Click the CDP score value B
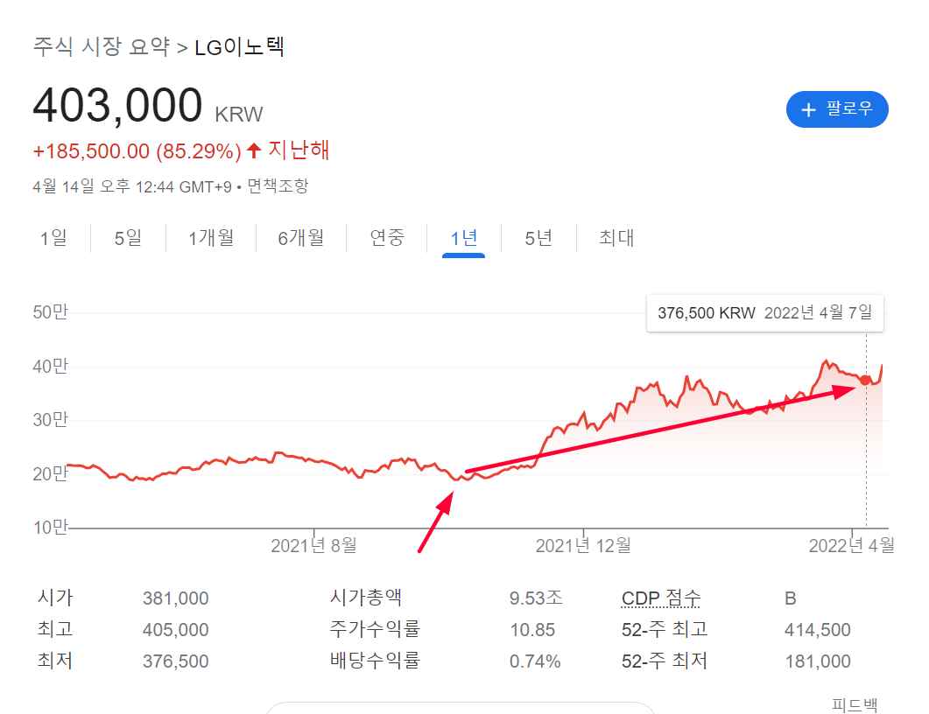The width and height of the screenshot is (929, 714). 791,598
